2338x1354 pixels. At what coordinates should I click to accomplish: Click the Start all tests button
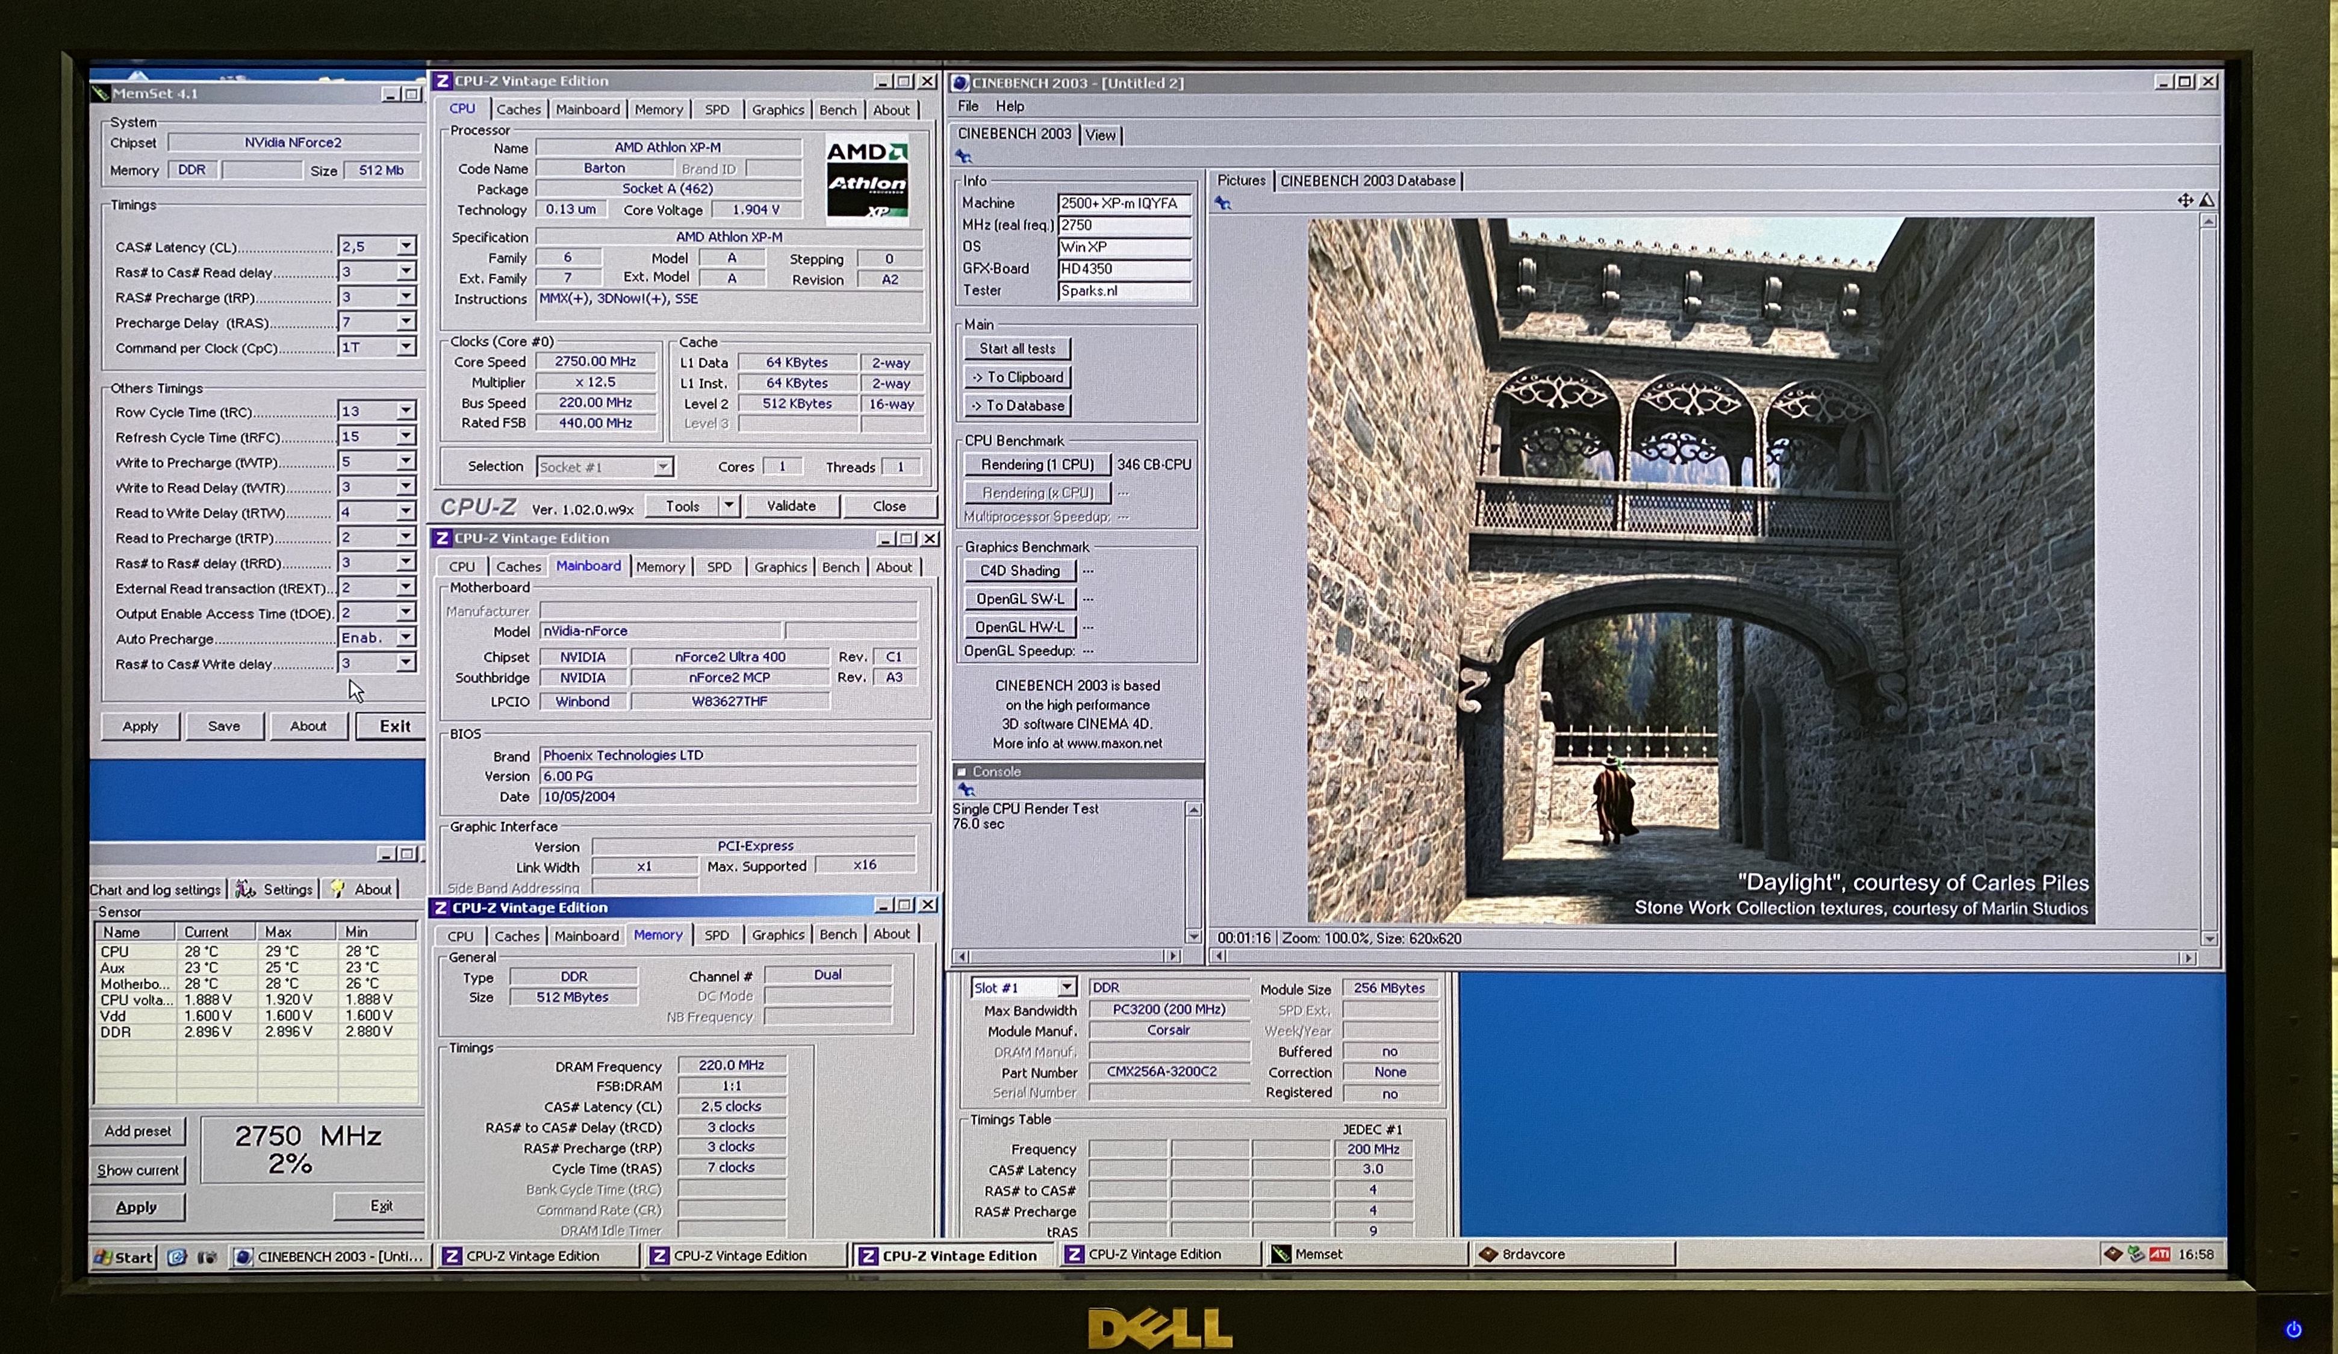click(x=1017, y=349)
